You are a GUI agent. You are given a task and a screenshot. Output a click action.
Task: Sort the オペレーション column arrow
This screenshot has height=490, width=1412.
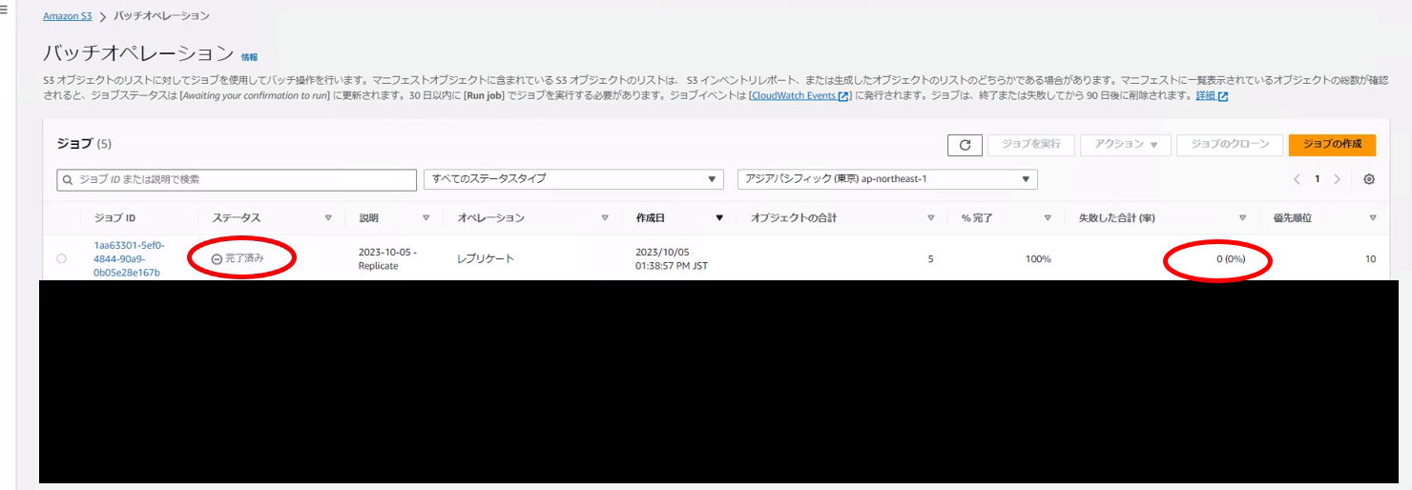605,218
